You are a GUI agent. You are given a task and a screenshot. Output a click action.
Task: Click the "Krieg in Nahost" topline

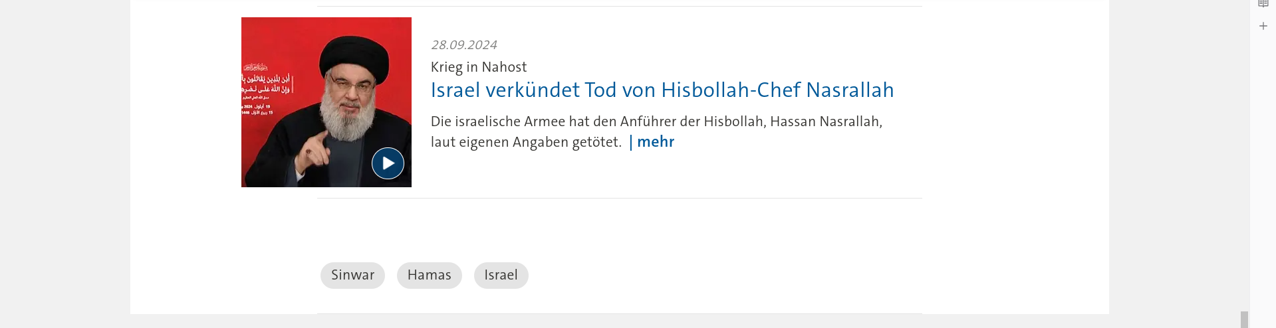(x=479, y=67)
